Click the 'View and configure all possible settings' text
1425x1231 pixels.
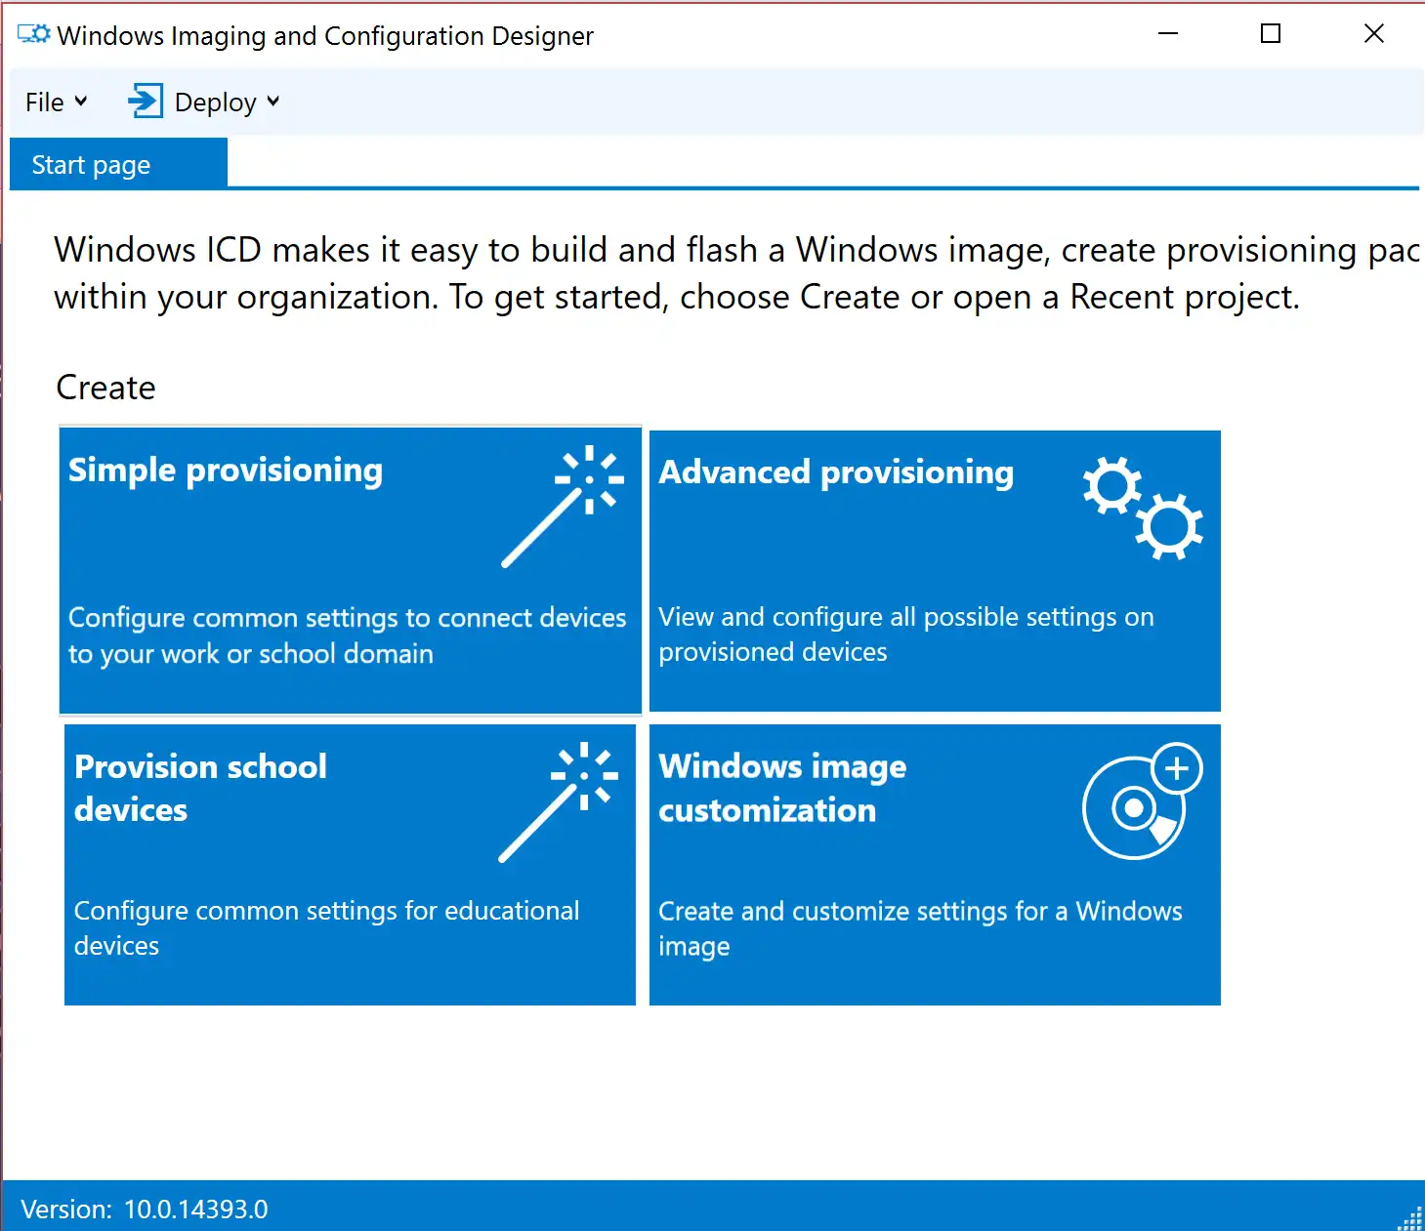point(906,634)
